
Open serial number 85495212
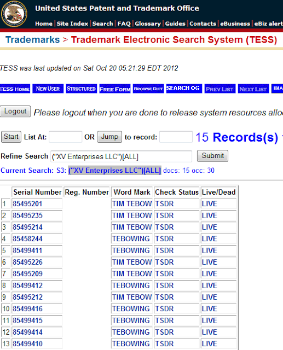tap(27, 297)
